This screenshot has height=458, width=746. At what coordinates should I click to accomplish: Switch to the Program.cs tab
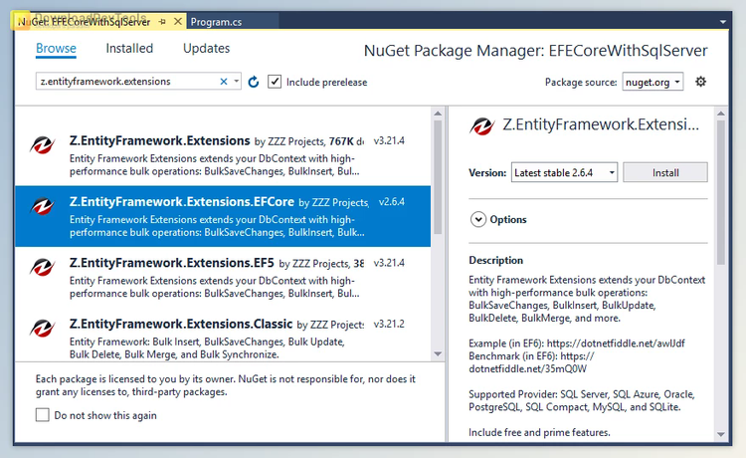click(x=216, y=22)
